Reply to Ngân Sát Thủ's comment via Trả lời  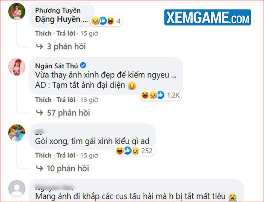[66, 100]
